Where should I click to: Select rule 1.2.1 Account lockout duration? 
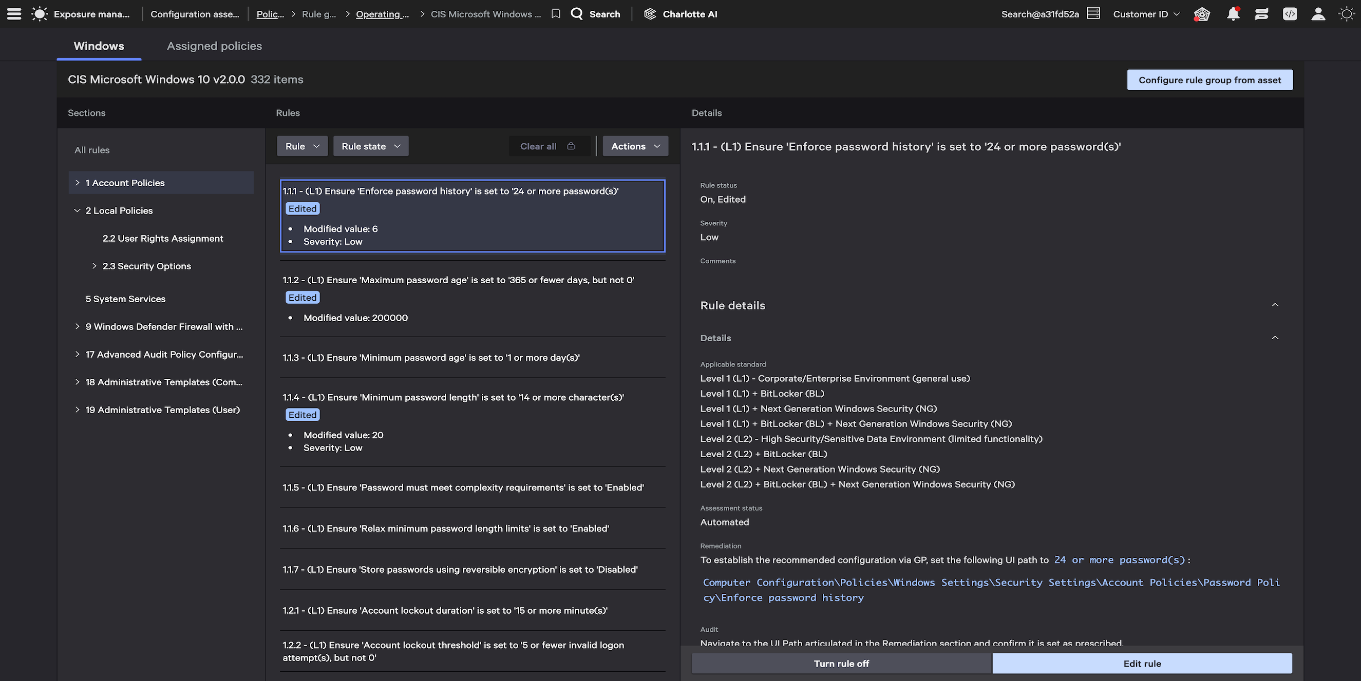pyautogui.click(x=472, y=610)
